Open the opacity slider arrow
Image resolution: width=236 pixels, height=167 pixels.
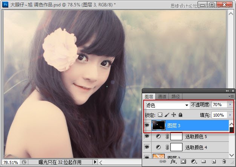pos(230,105)
